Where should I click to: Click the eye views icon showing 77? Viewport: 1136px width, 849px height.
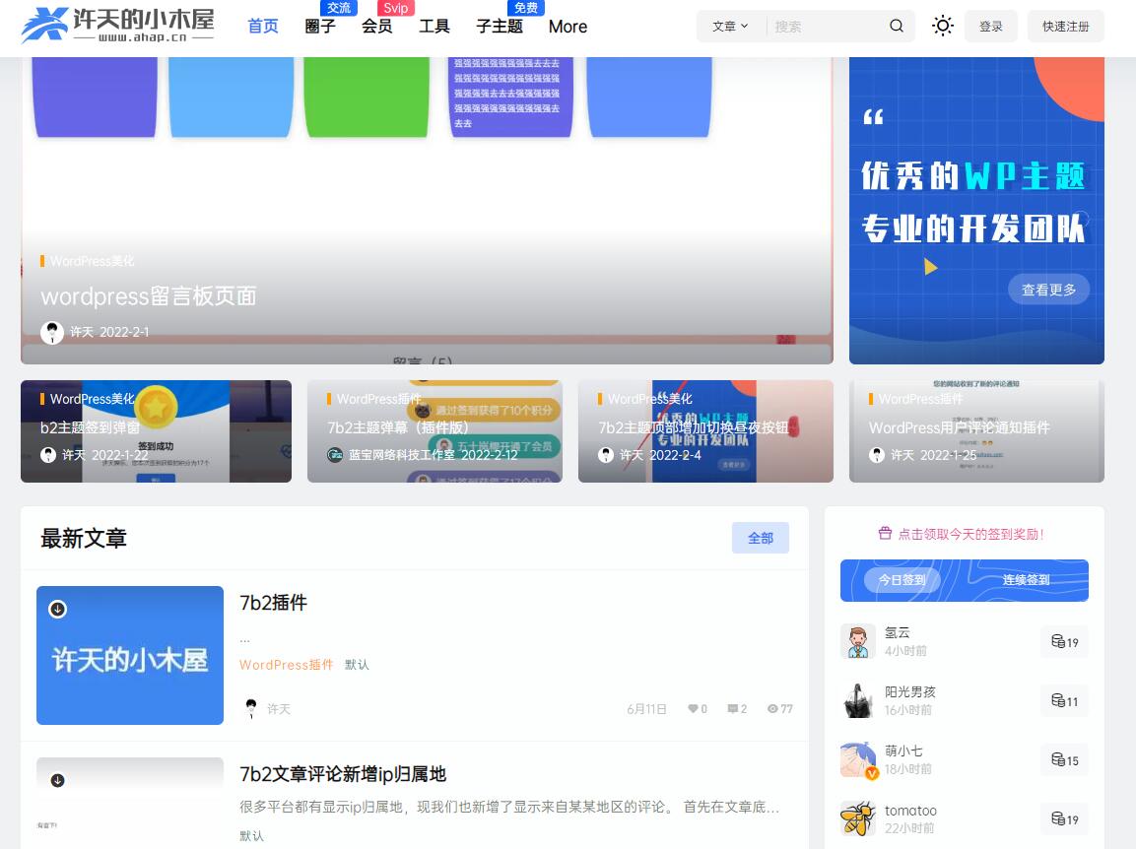772,708
